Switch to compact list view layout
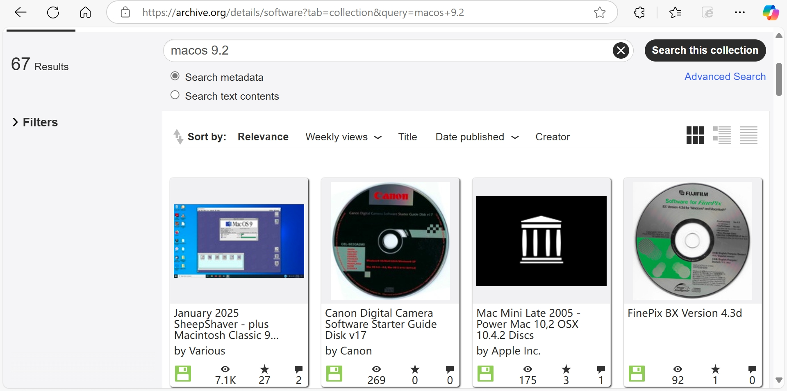 (x=748, y=135)
